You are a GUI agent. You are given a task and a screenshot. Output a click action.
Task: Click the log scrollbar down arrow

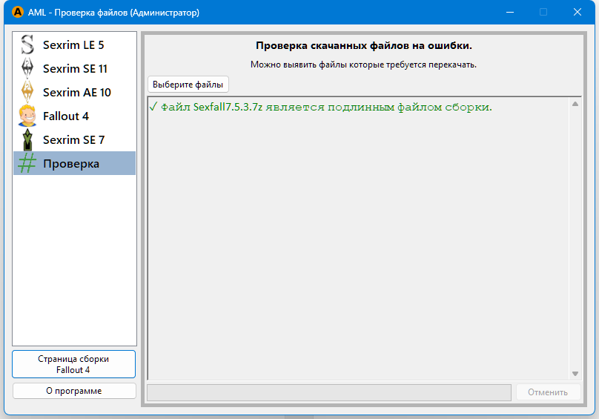click(x=575, y=374)
